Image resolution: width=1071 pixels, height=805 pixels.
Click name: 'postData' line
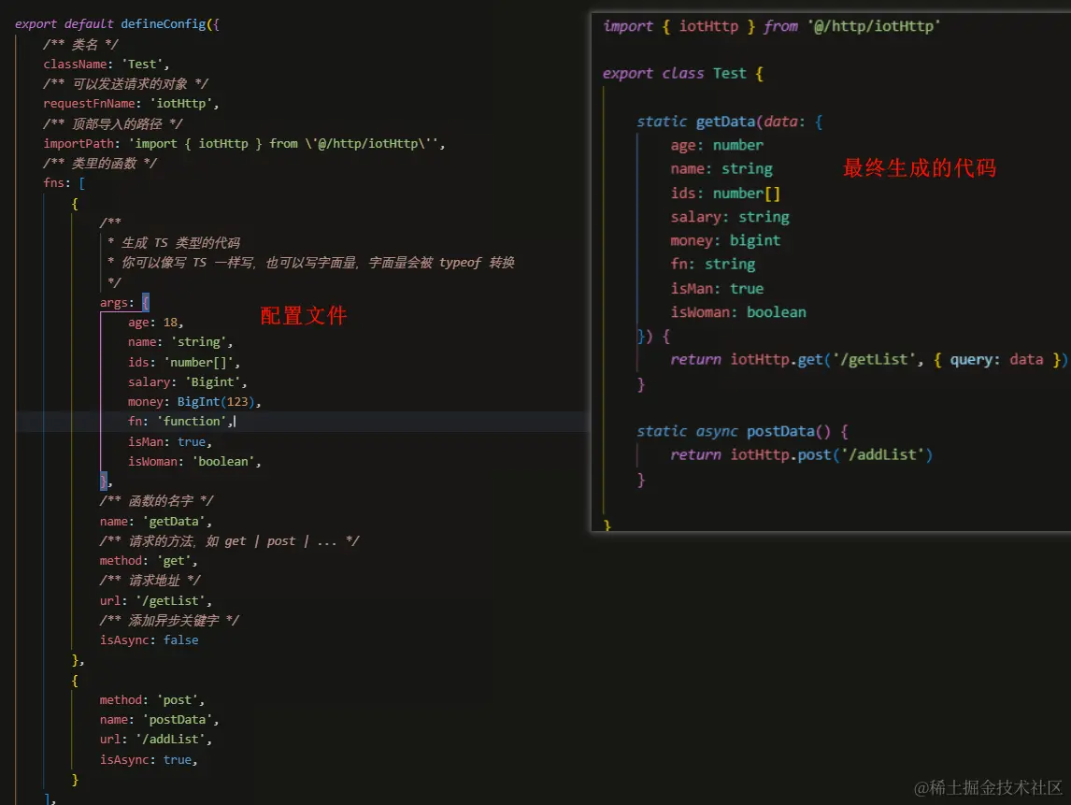159,720
